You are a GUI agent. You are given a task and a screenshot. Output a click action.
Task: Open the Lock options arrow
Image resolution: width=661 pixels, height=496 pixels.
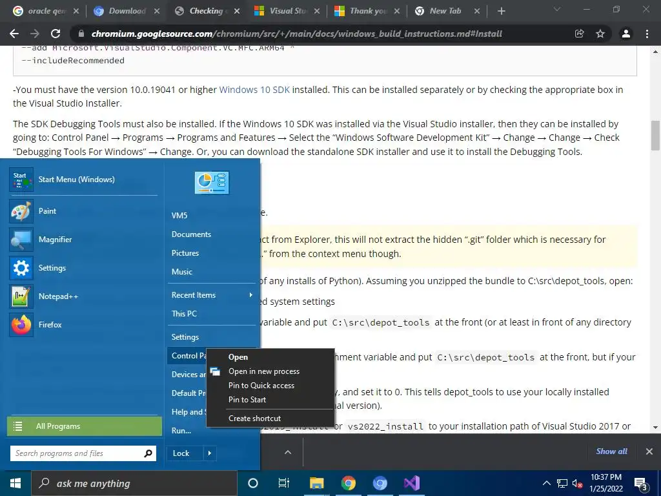[x=210, y=453]
